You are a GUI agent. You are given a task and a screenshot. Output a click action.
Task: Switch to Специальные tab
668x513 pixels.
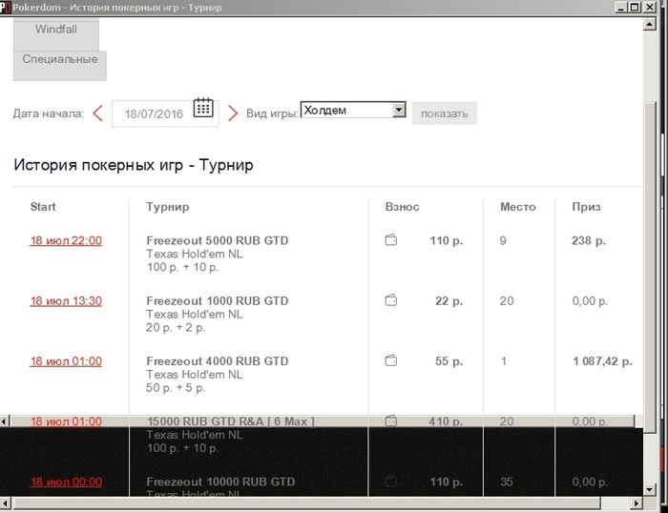tap(60, 66)
